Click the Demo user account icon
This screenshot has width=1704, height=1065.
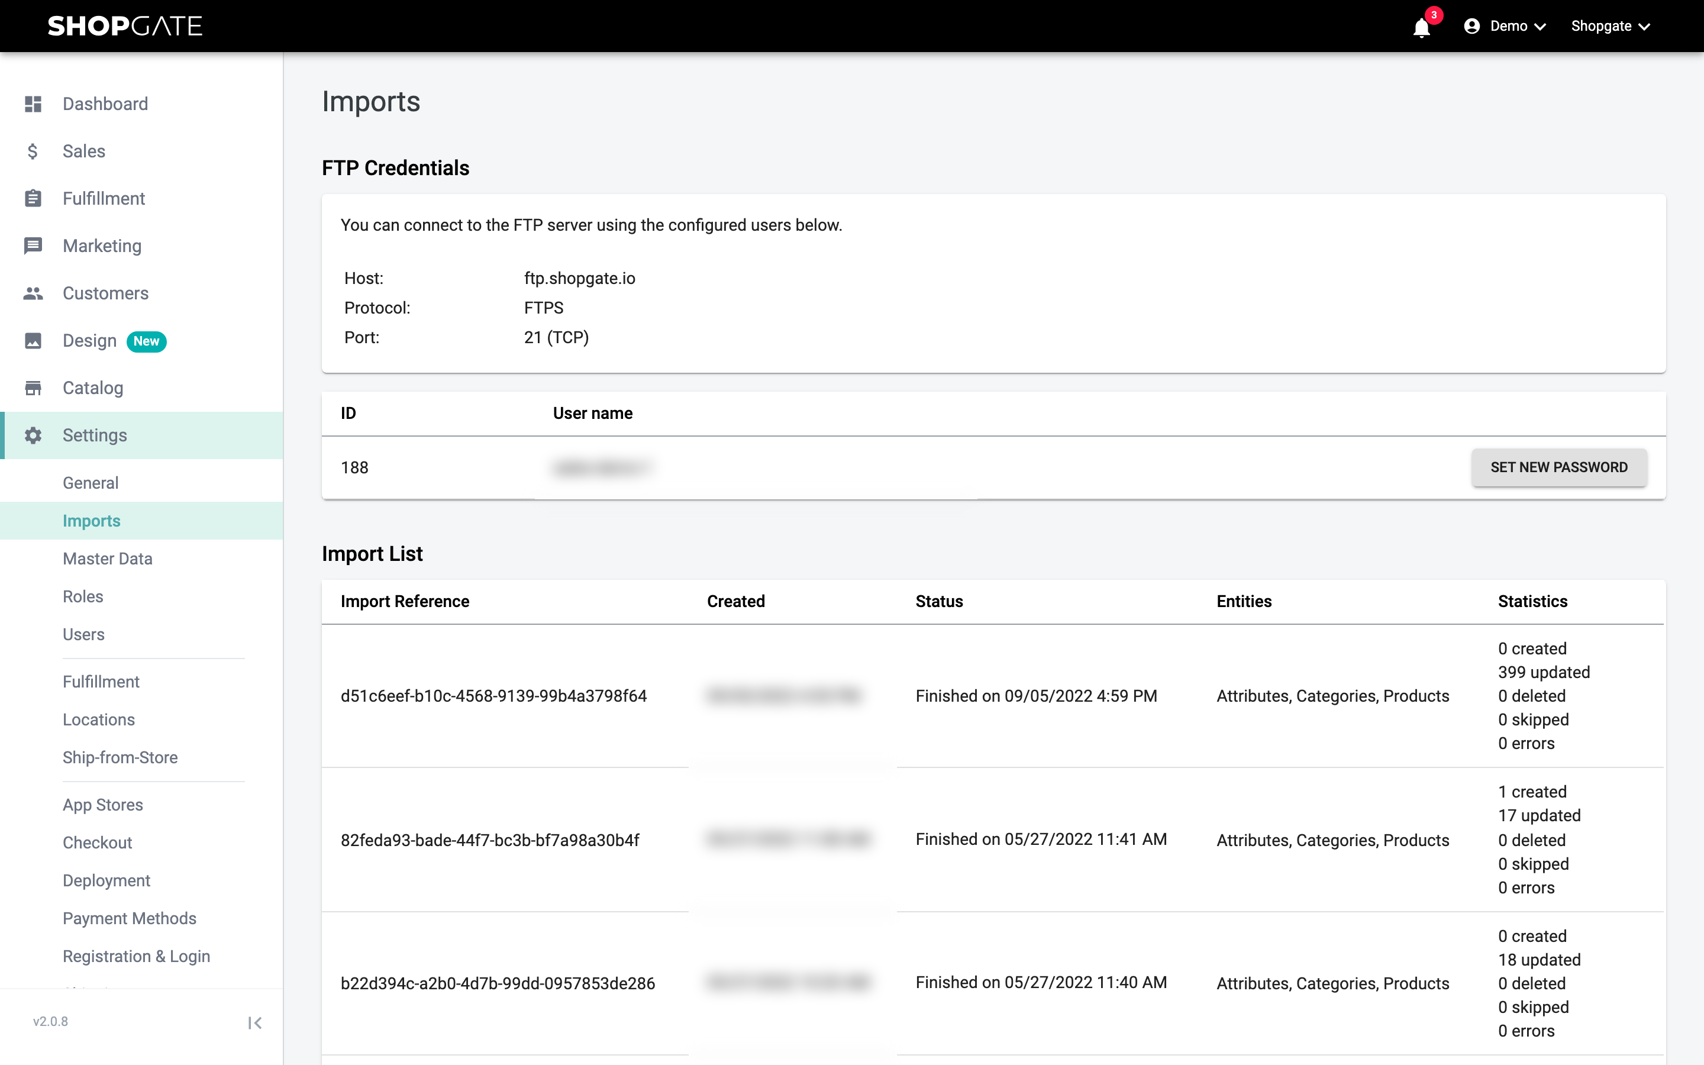pos(1471,26)
